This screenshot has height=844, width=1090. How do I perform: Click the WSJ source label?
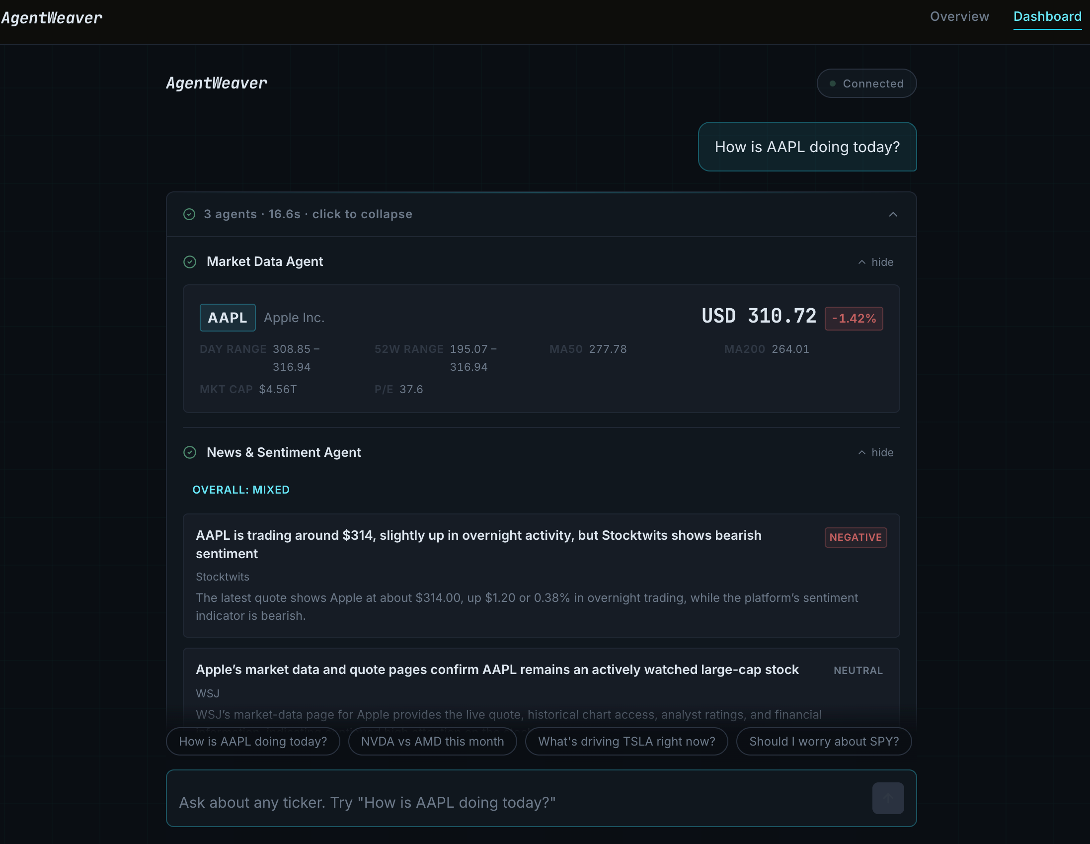[x=208, y=694]
